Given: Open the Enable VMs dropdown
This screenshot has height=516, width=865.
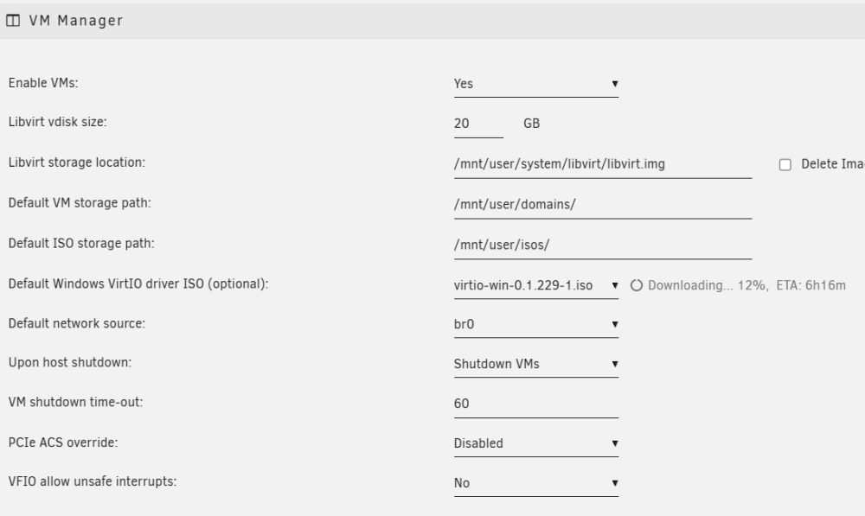Looking at the screenshot, I should 535,84.
